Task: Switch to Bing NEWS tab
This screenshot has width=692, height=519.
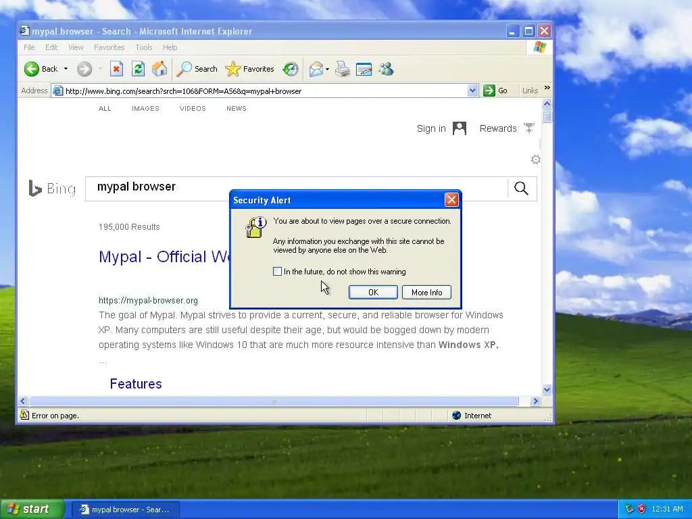Action: tap(237, 109)
